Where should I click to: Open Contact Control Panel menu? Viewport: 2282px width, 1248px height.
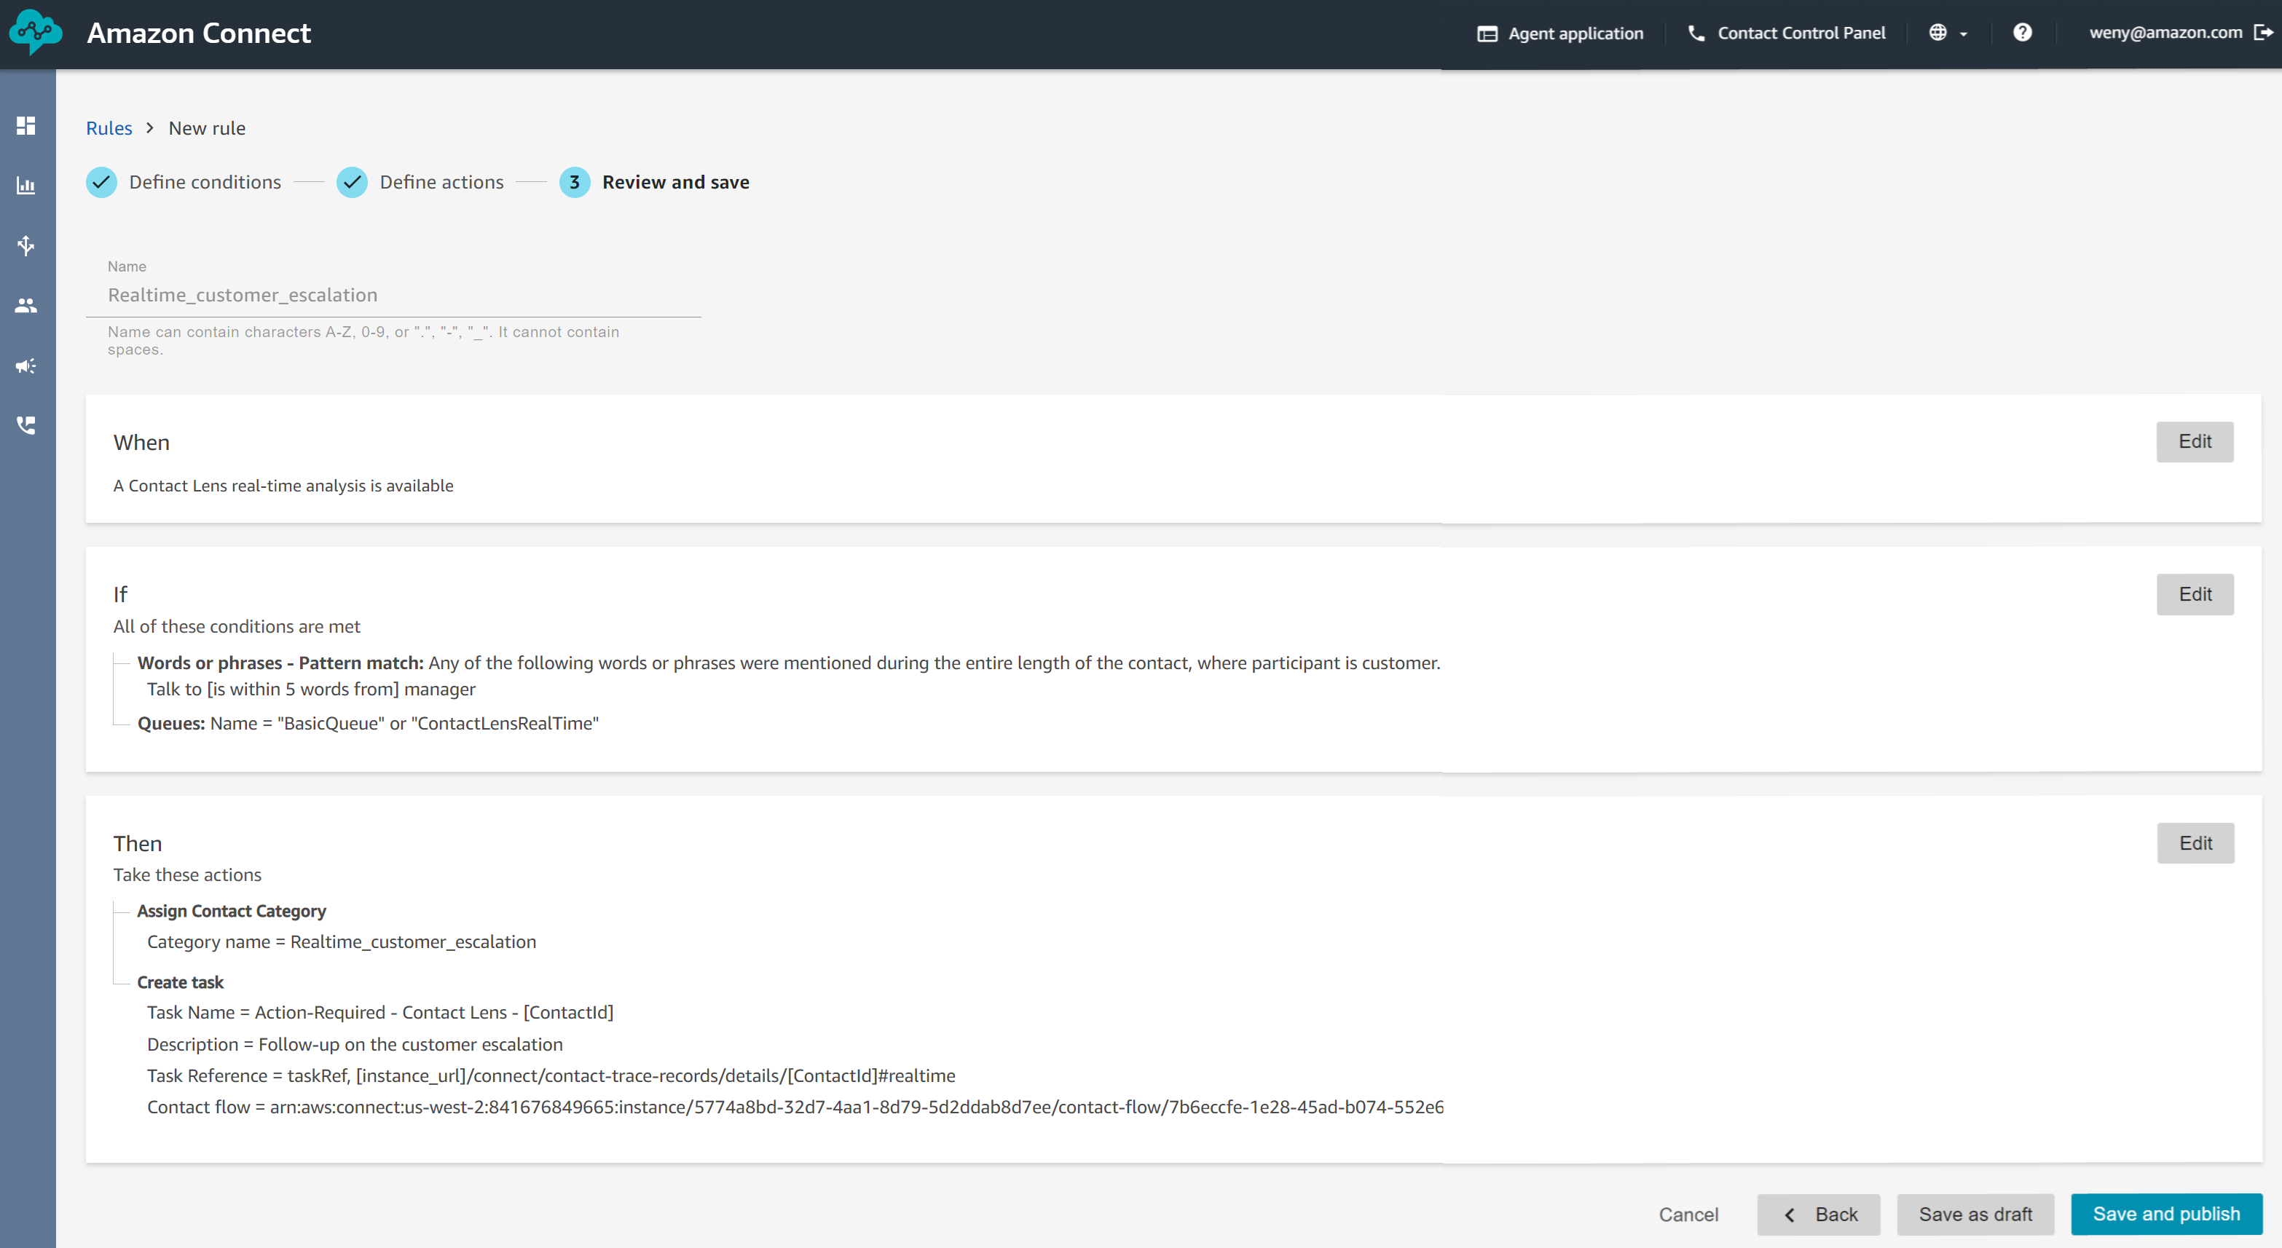coord(1789,33)
